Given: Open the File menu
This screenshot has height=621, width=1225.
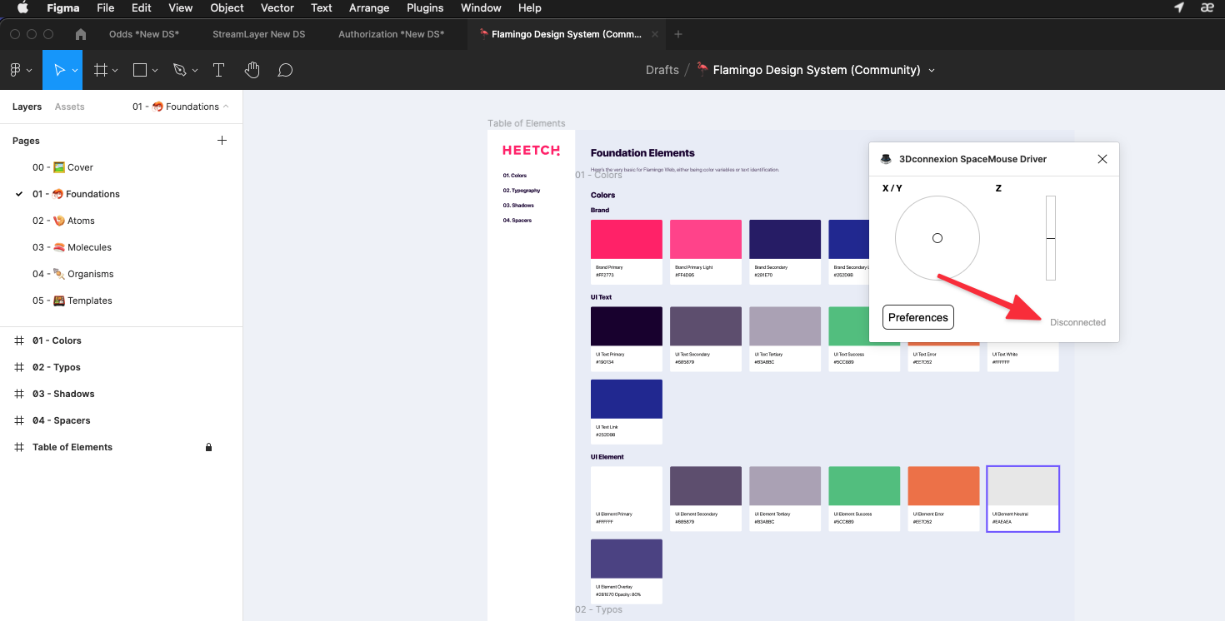Looking at the screenshot, I should click(105, 7).
